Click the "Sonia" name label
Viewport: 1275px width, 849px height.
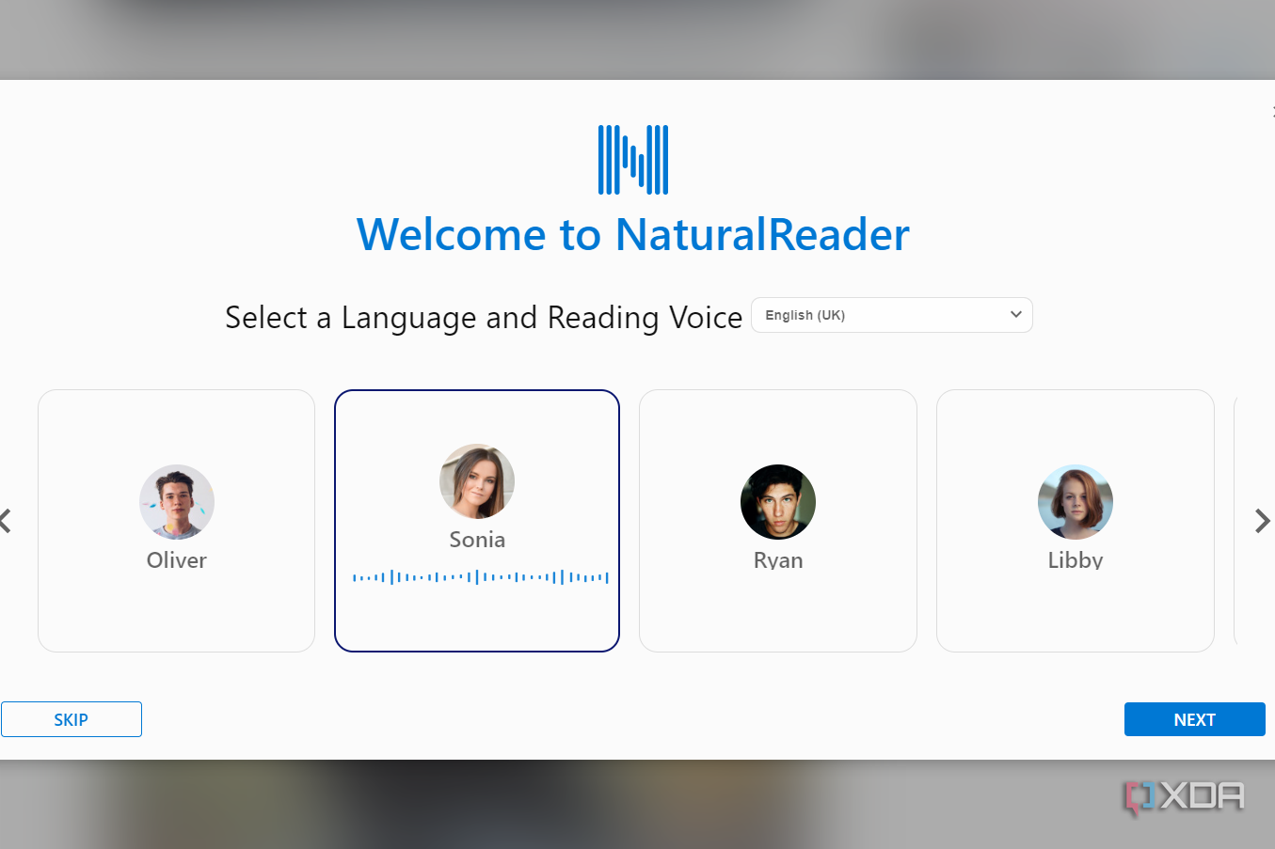[x=477, y=540]
